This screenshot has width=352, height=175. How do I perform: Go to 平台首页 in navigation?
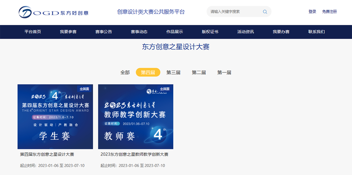[x=33, y=32]
